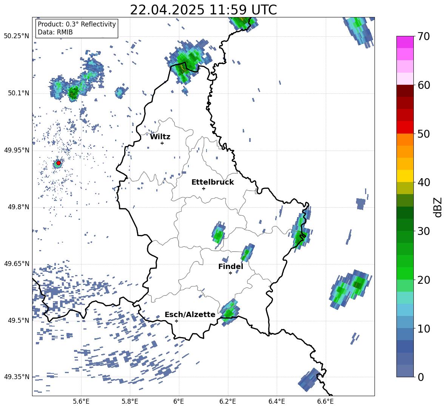Click the dark red band just below 60 dBZ
The width and height of the screenshot is (447, 409).
[x=405, y=91]
